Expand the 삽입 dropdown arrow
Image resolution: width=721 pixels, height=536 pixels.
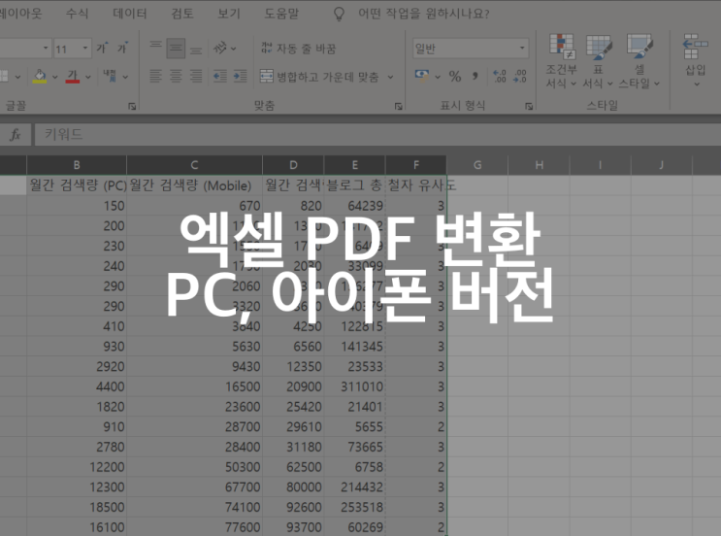697,84
